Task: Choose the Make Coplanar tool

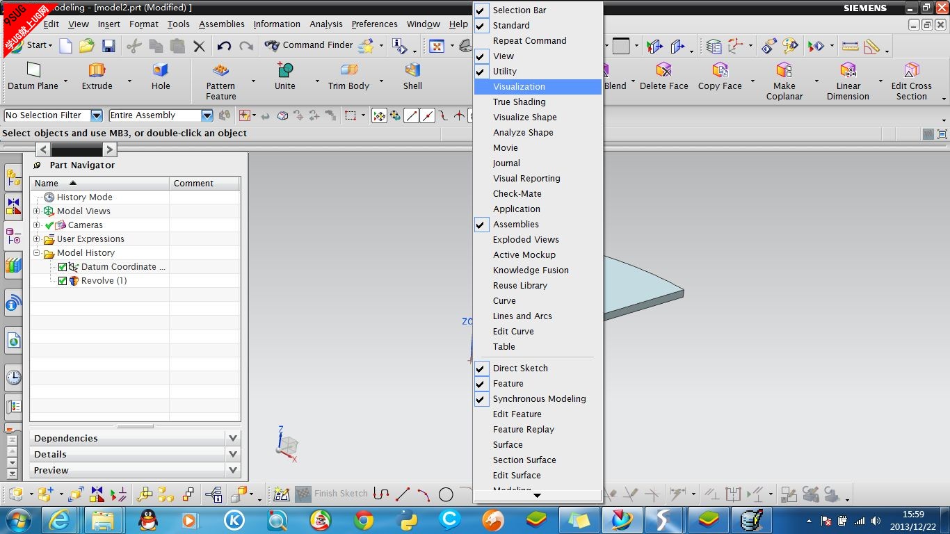Action: pyautogui.click(x=784, y=81)
